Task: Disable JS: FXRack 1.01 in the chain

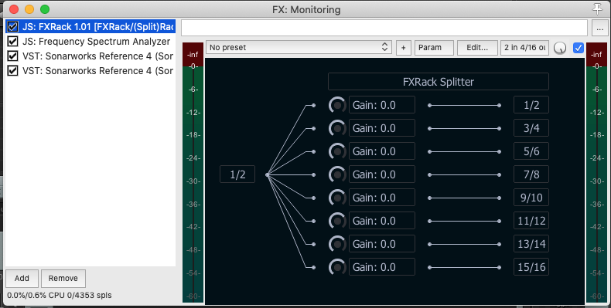Action: [13, 27]
